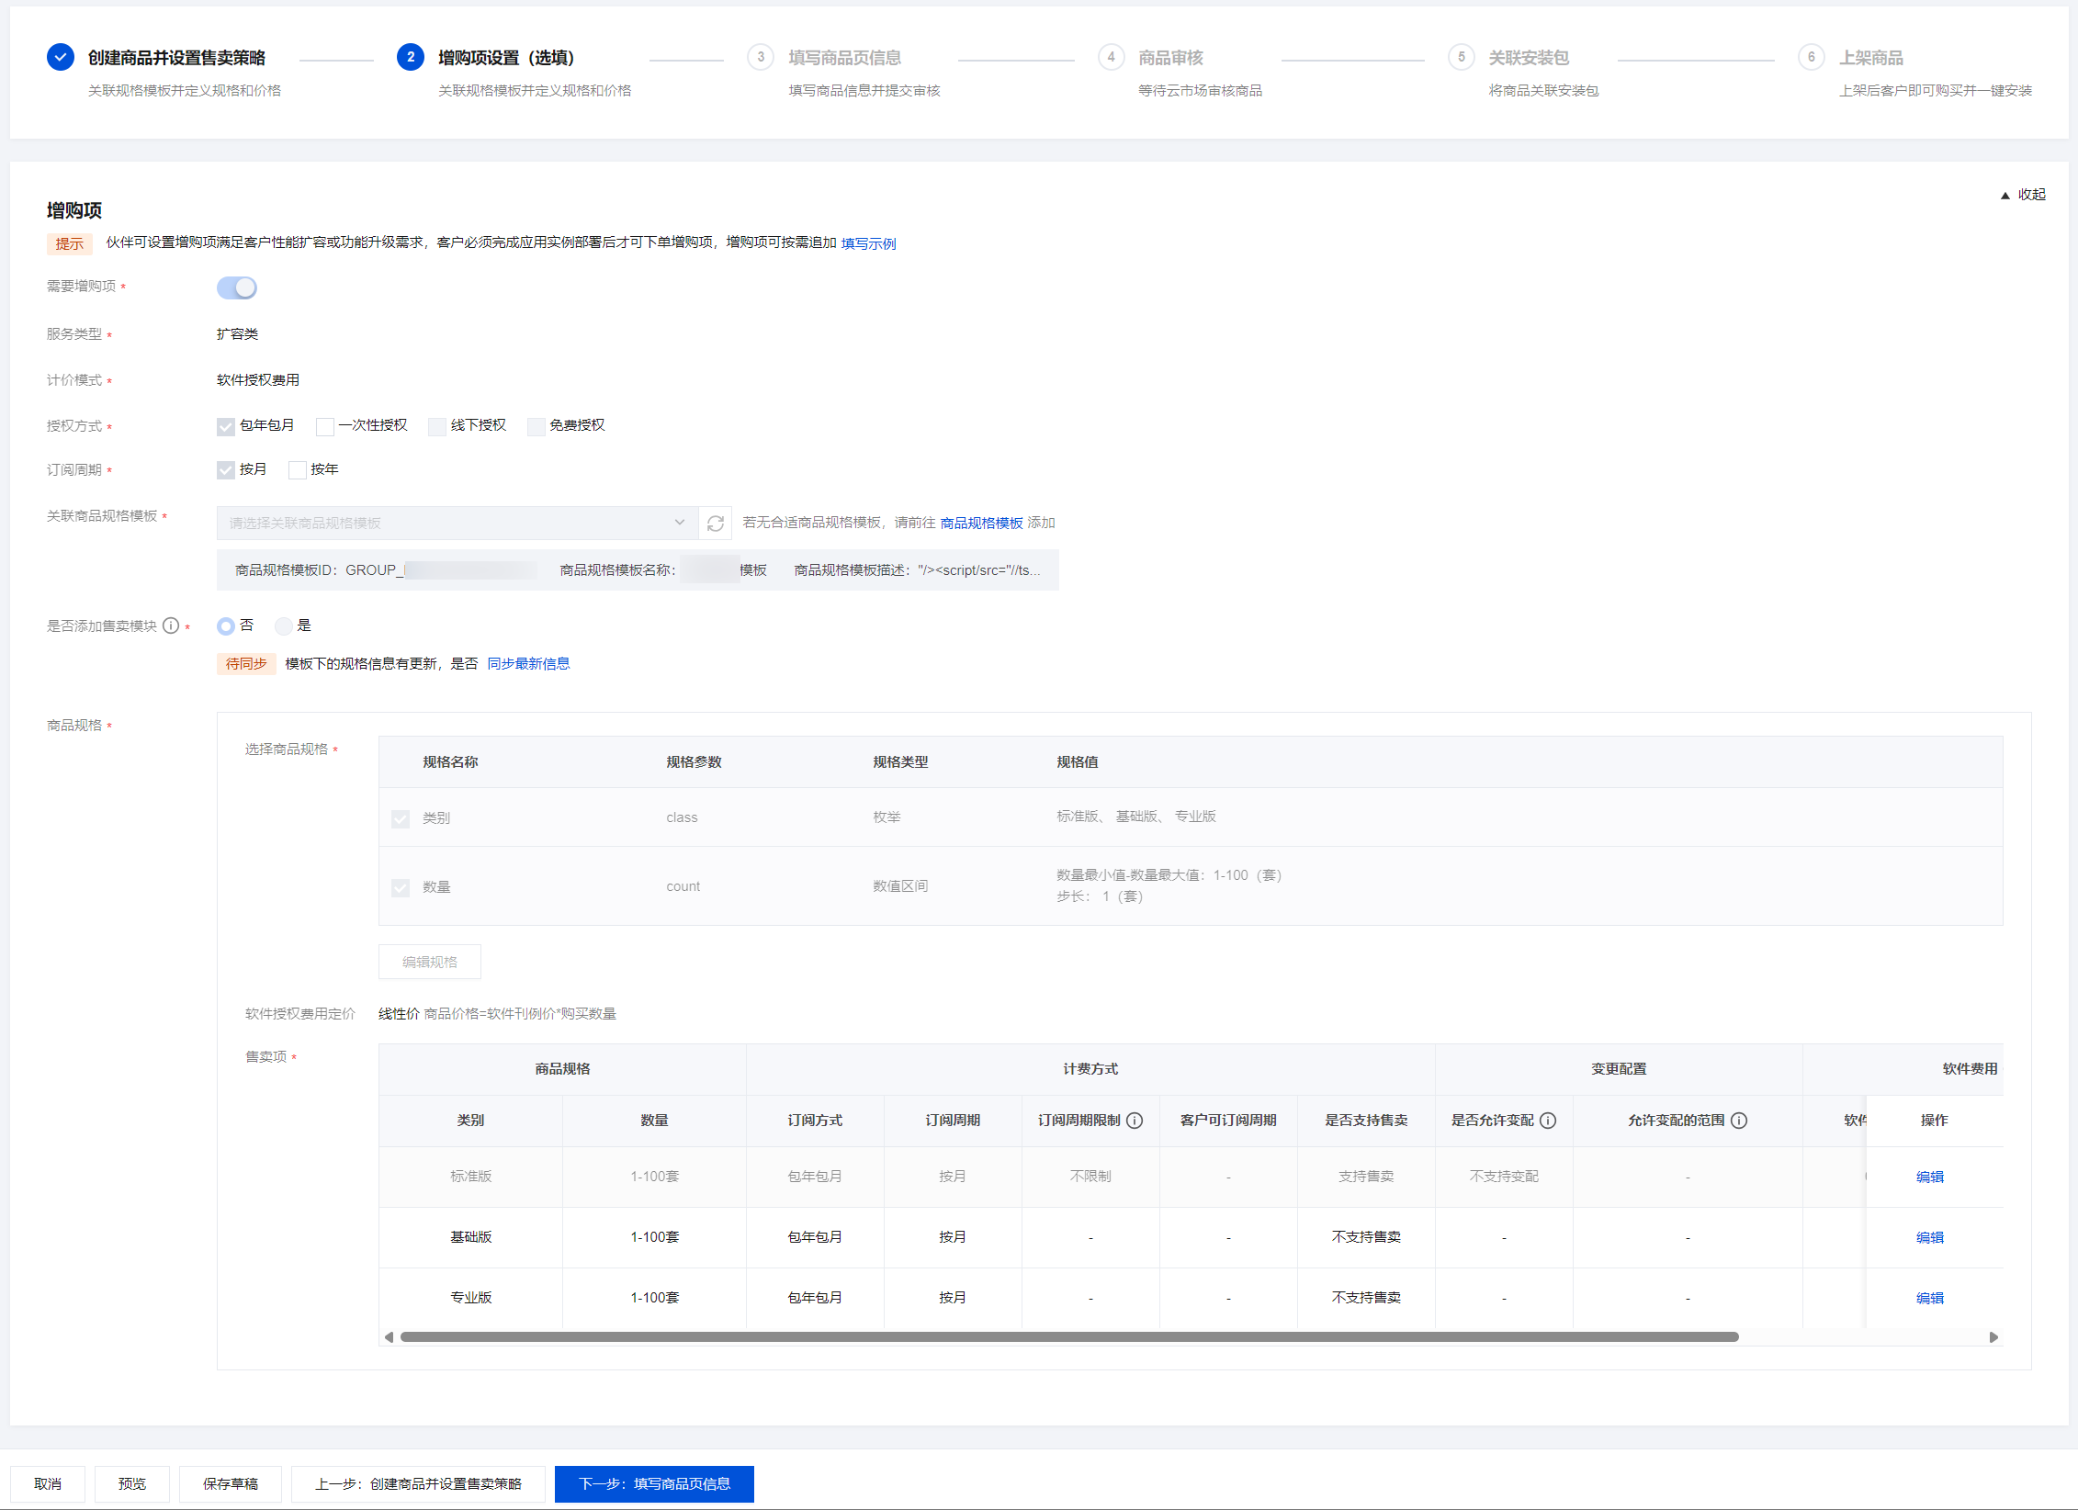Image resolution: width=2078 pixels, height=1510 pixels.
Task: Click the refresh icon beside template dropdown
Action: 715,524
